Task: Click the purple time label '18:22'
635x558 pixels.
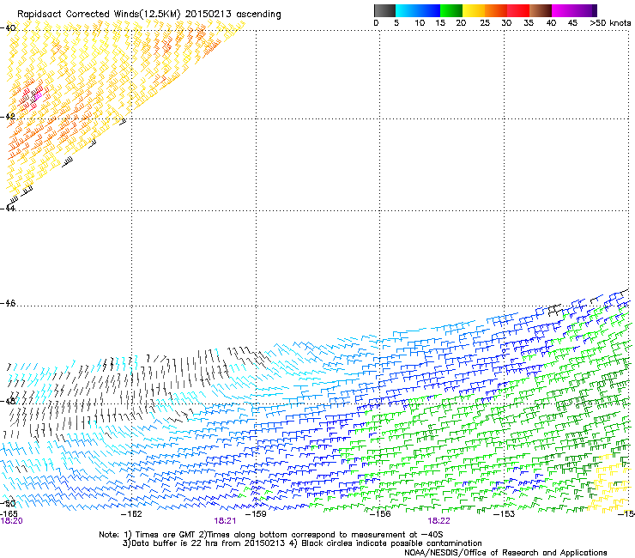Action: [x=439, y=521]
